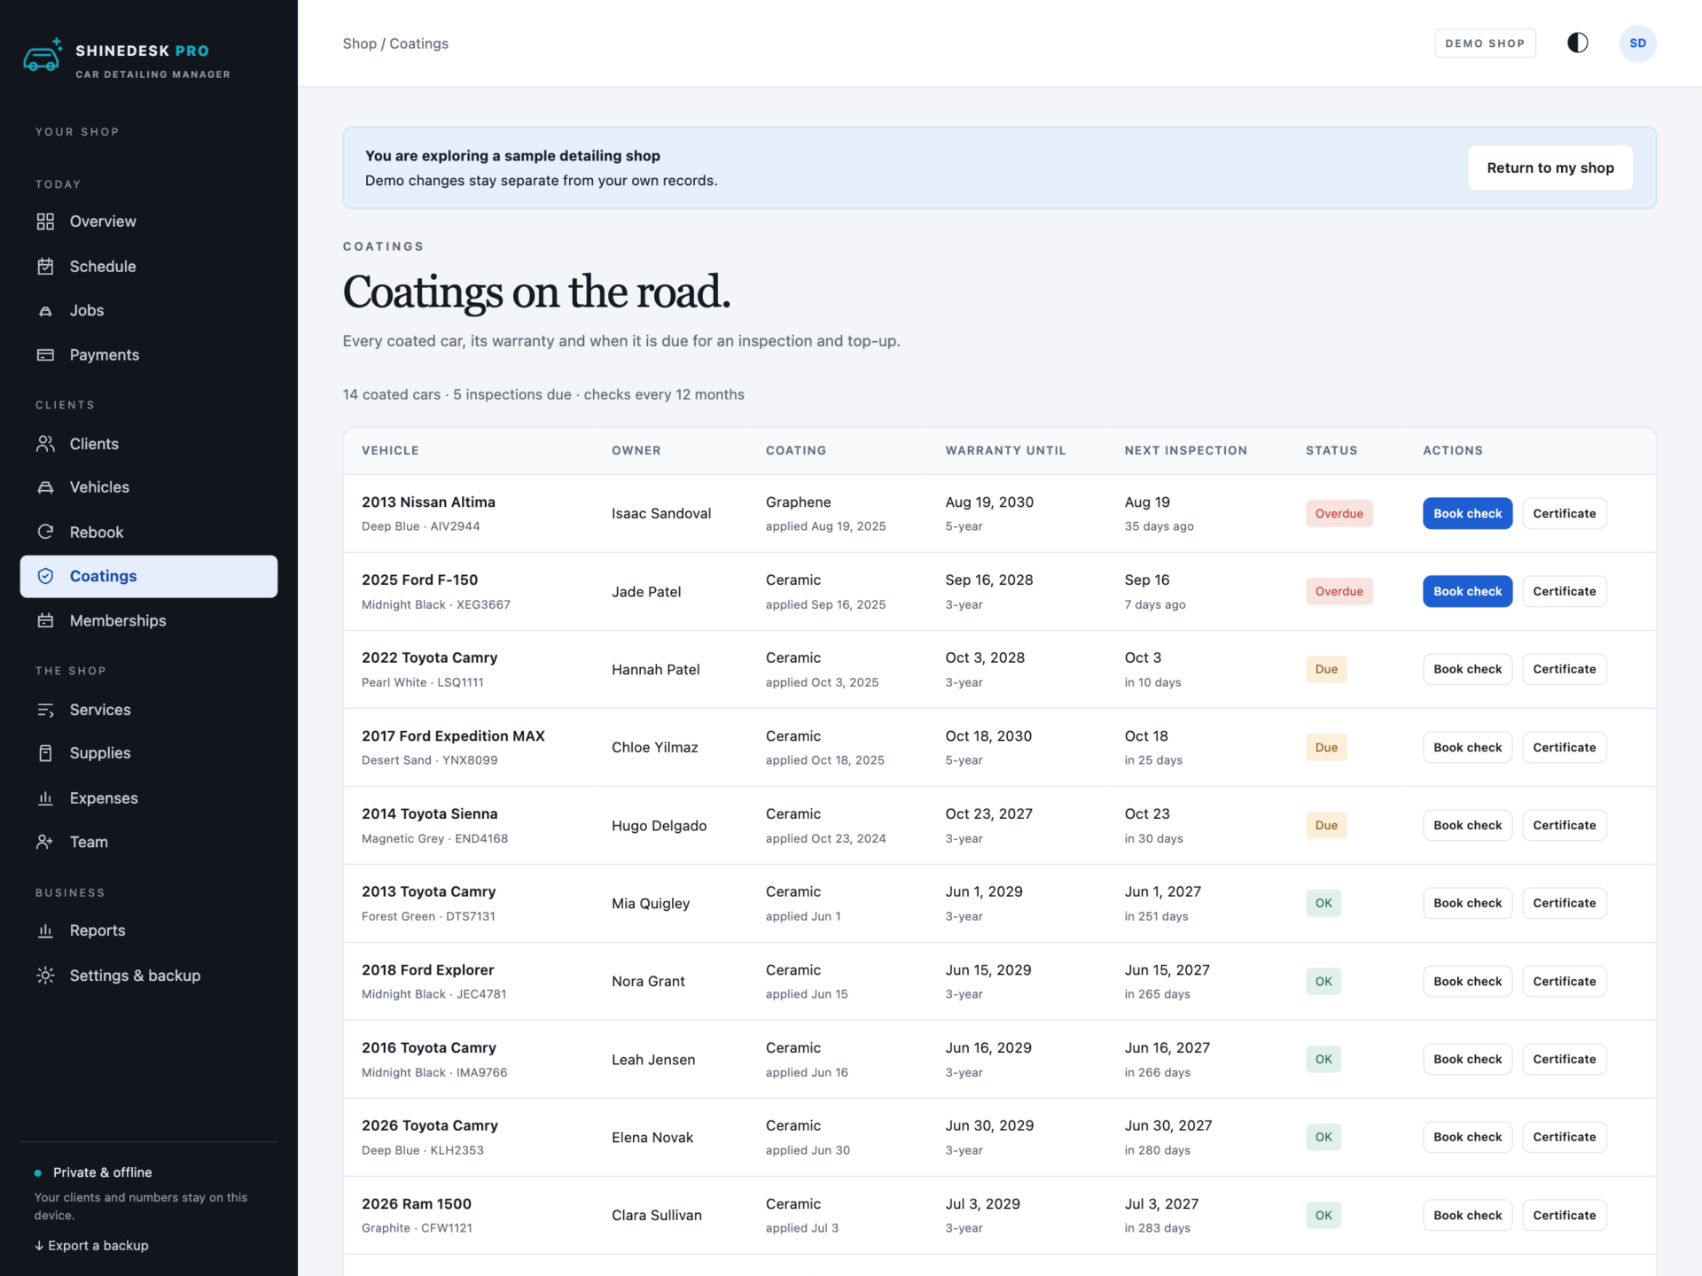Image resolution: width=1702 pixels, height=1276 pixels.
Task: Click the Vehicles car icon
Action: tap(45, 487)
